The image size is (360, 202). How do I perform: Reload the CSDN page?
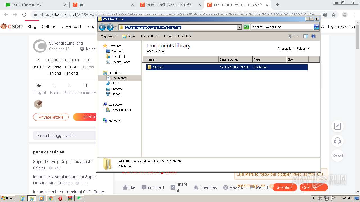click(24, 15)
